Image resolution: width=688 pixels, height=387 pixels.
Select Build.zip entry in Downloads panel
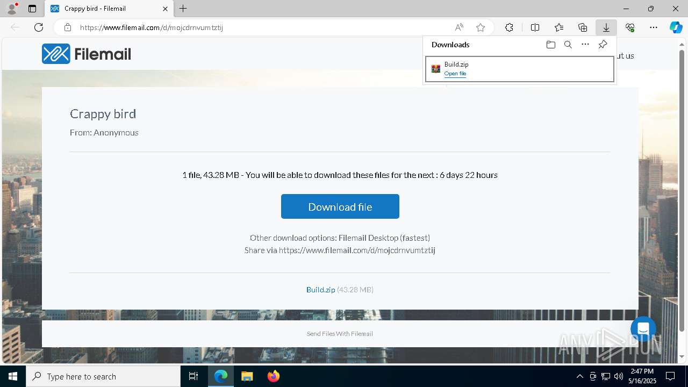click(520, 69)
